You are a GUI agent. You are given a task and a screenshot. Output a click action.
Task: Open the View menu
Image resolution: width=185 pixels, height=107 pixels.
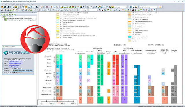point(9,4)
